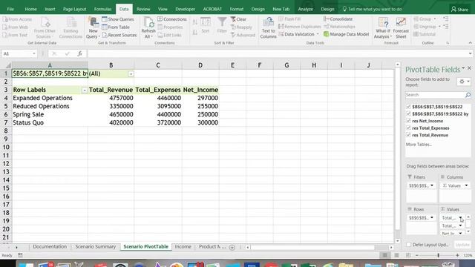Close the PivotTable Fields pane
Image resolution: width=475 pixels, height=267 pixels.
click(x=469, y=68)
